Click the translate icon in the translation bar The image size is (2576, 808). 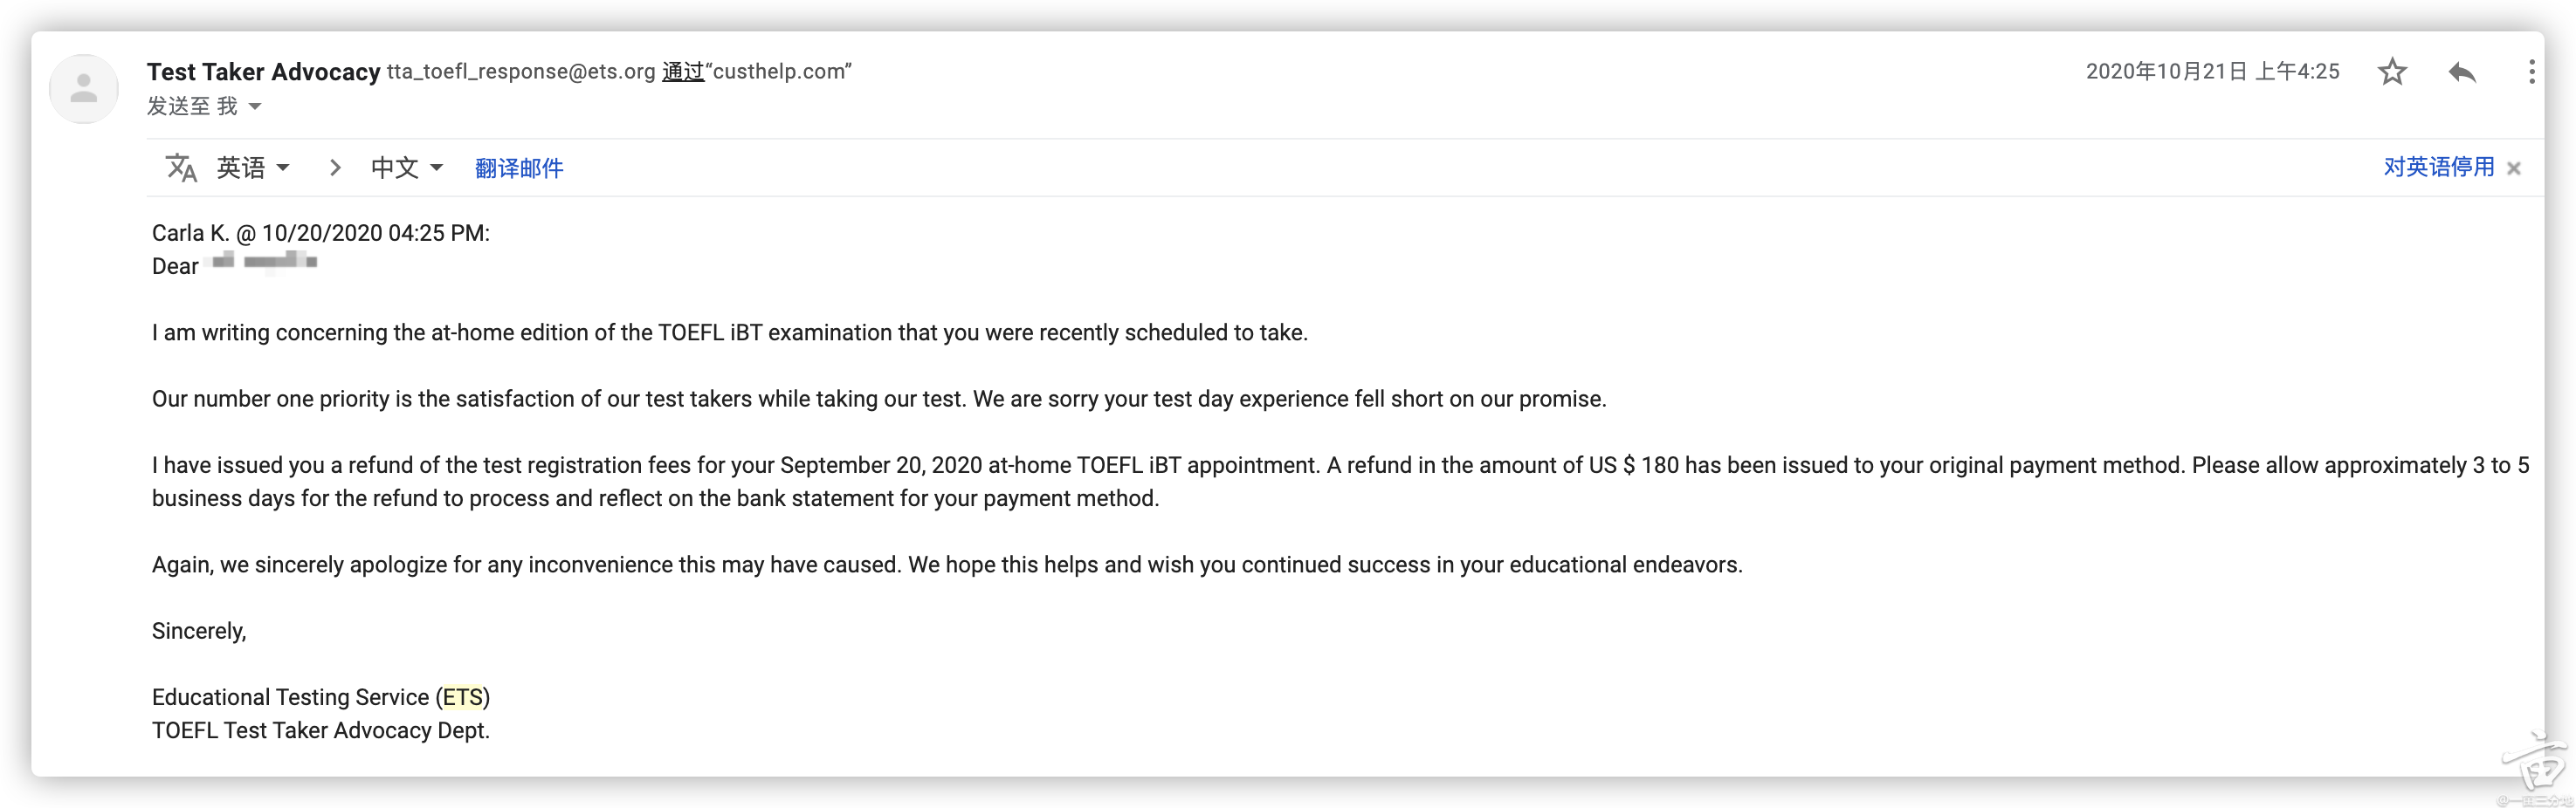[181, 168]
